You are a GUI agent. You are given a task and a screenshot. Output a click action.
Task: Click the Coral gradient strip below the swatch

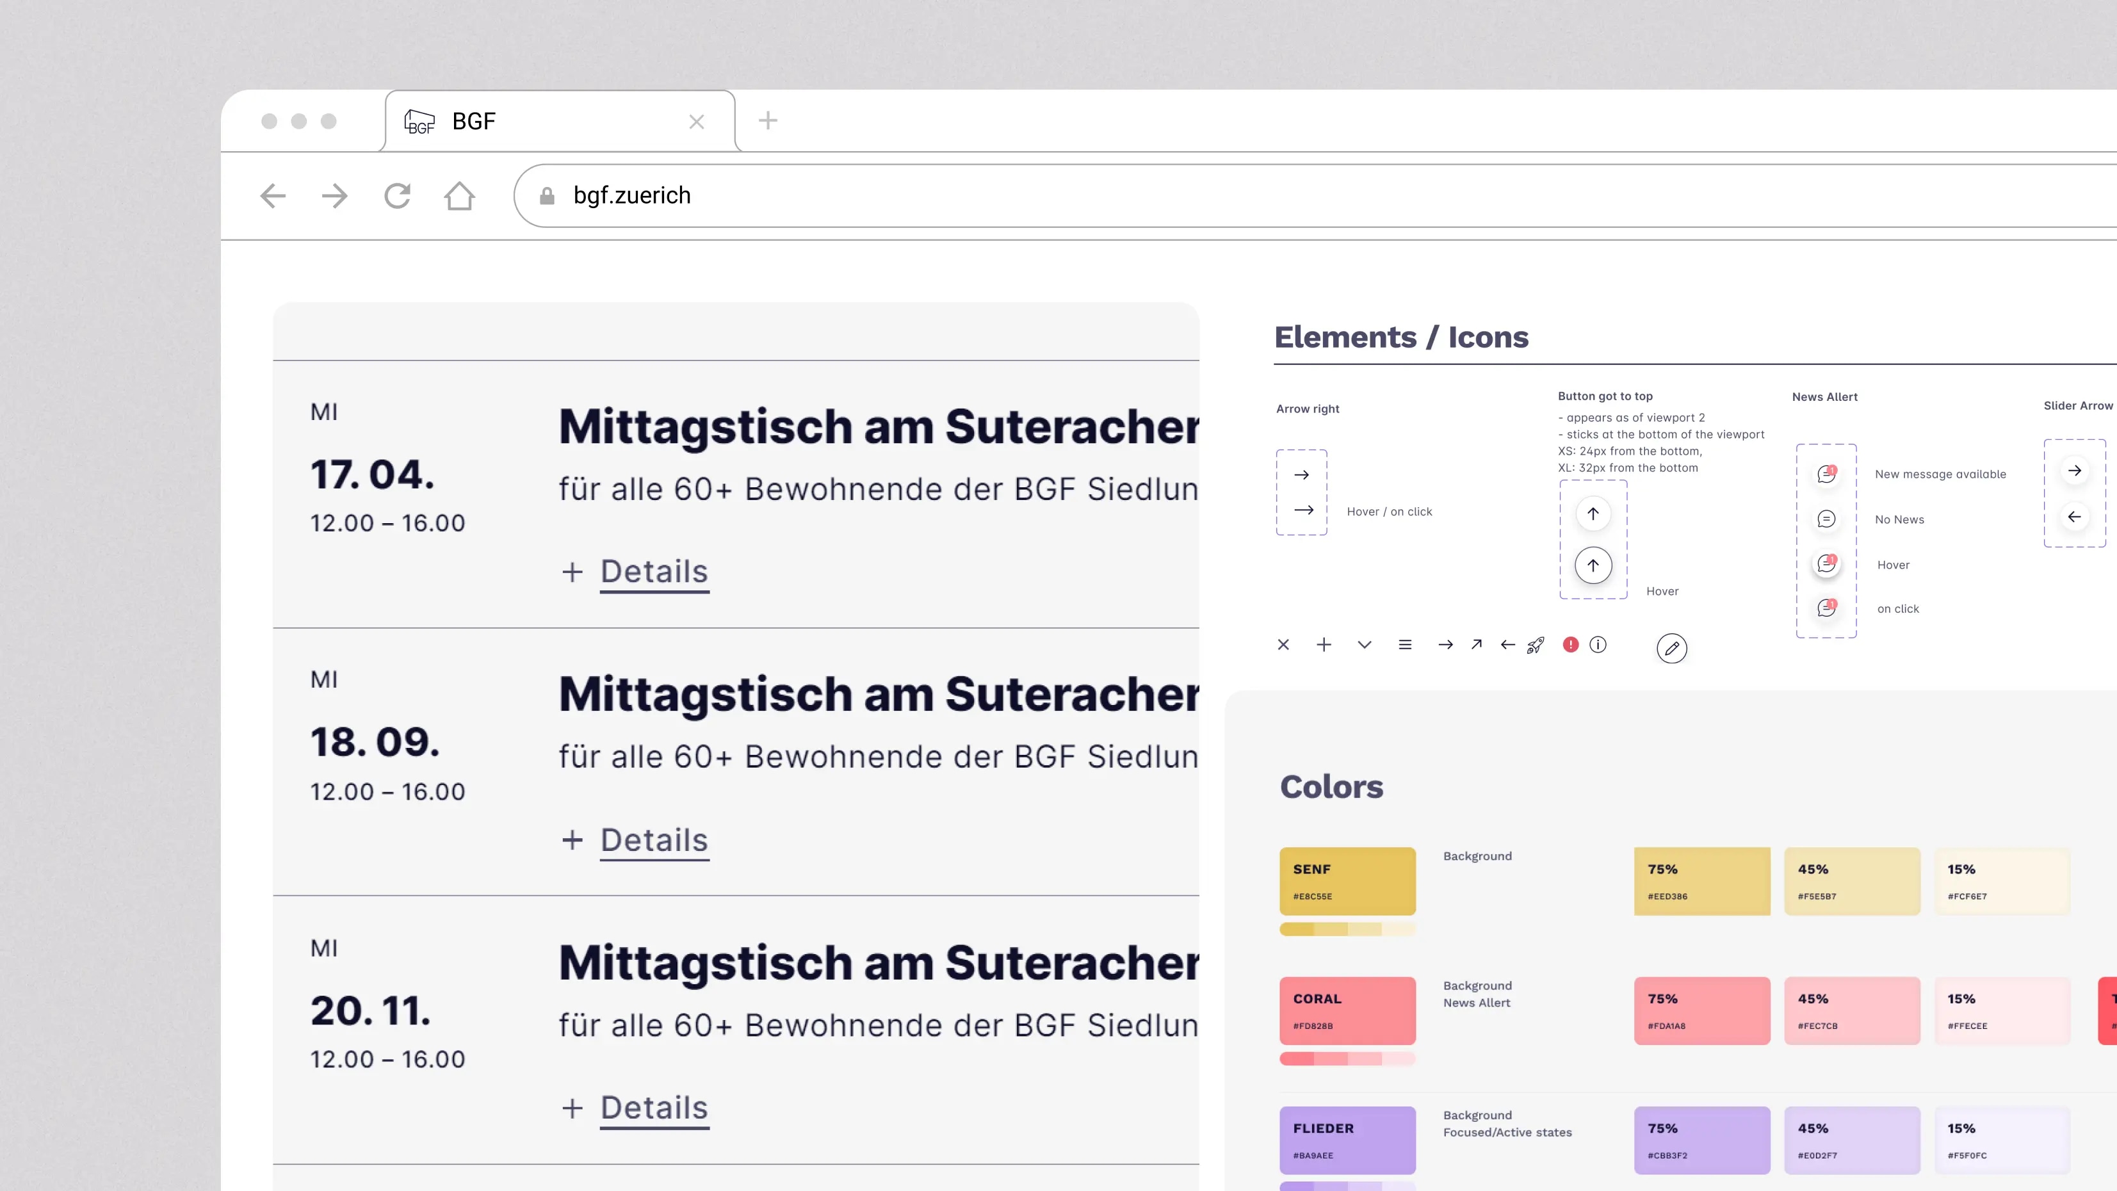(1348, 1058)
